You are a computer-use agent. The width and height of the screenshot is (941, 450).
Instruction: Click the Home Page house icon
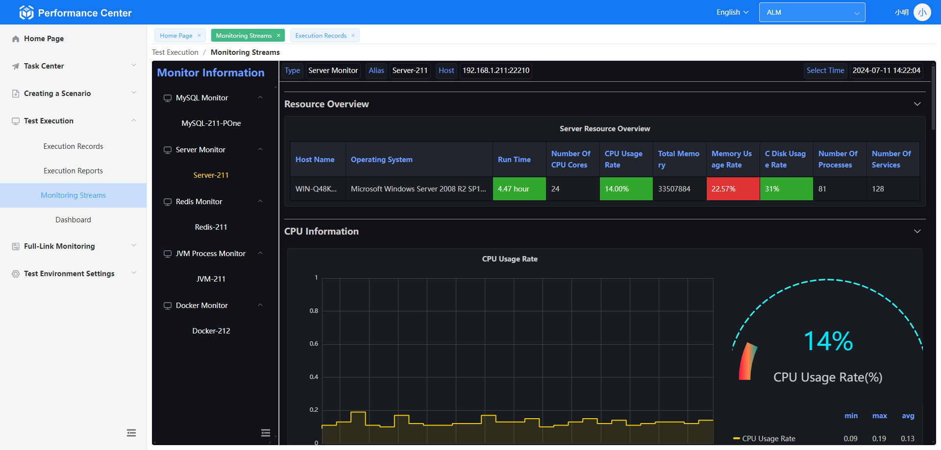[16, 39]
